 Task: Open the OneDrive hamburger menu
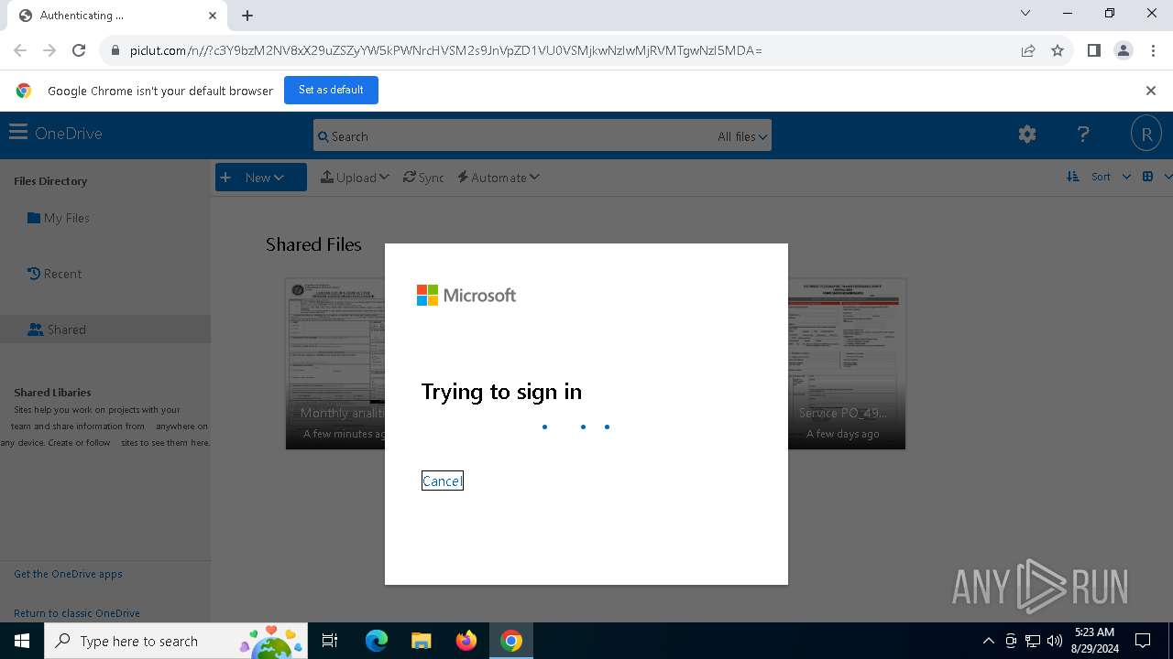coord(17,133)
